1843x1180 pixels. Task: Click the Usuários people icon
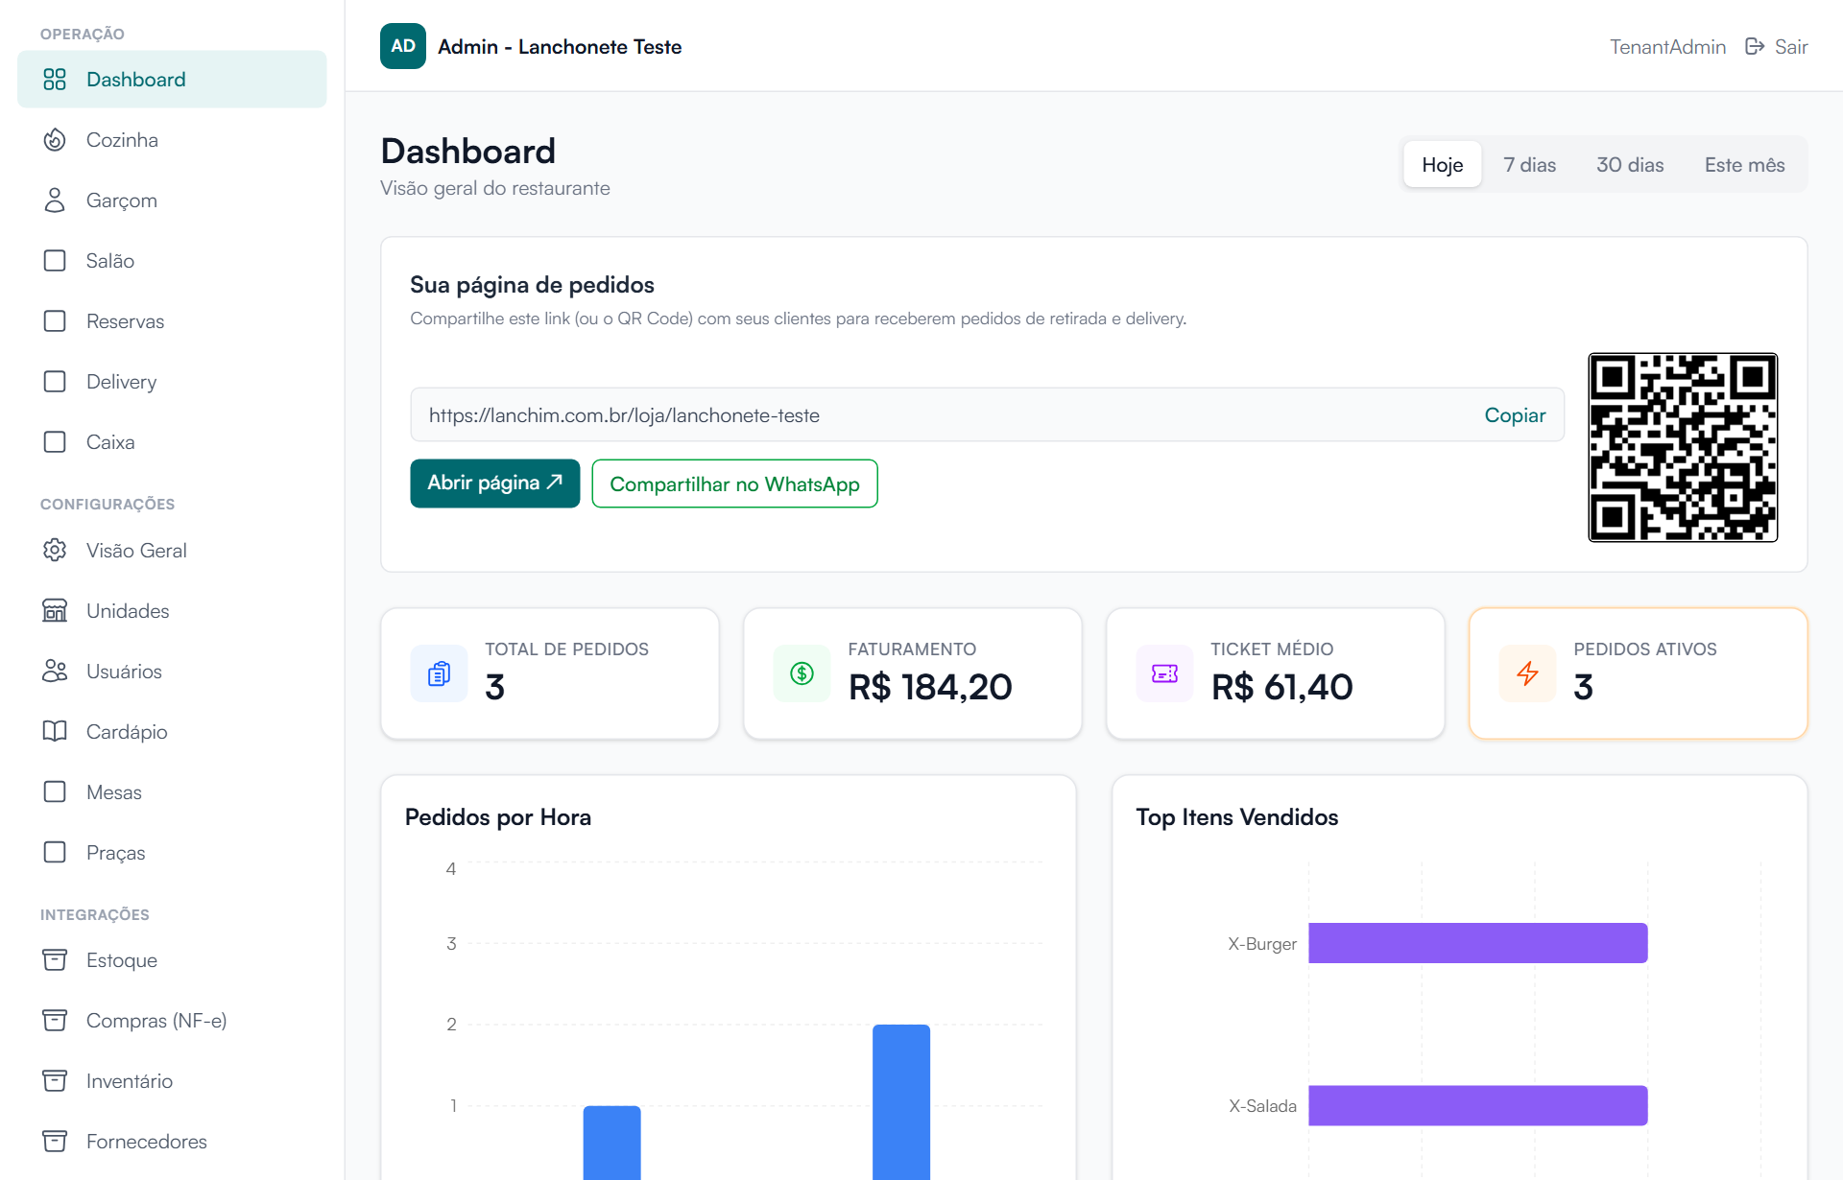(55, 672)
